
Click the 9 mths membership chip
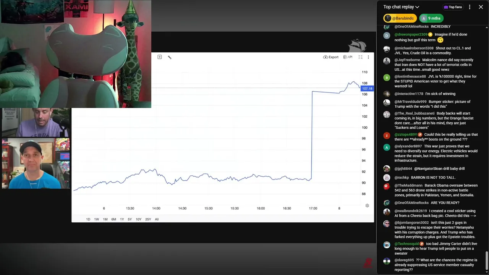(431, 18)
